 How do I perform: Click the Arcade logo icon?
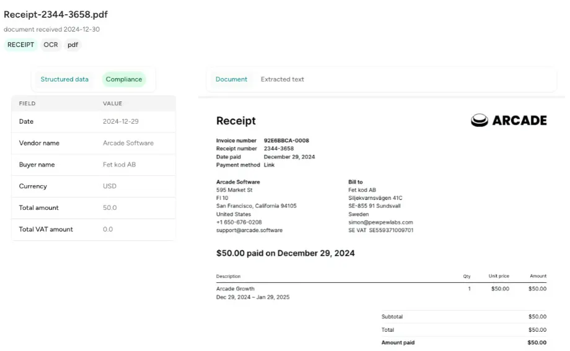479,121
